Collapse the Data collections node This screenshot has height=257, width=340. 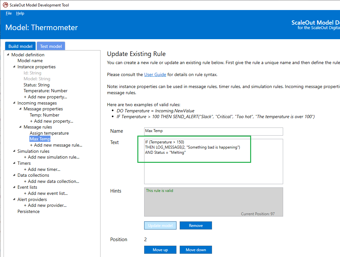14,175
